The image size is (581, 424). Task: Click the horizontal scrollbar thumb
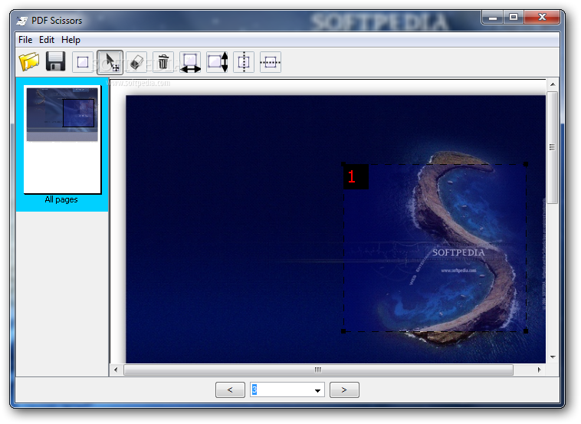tap(318, 370)
